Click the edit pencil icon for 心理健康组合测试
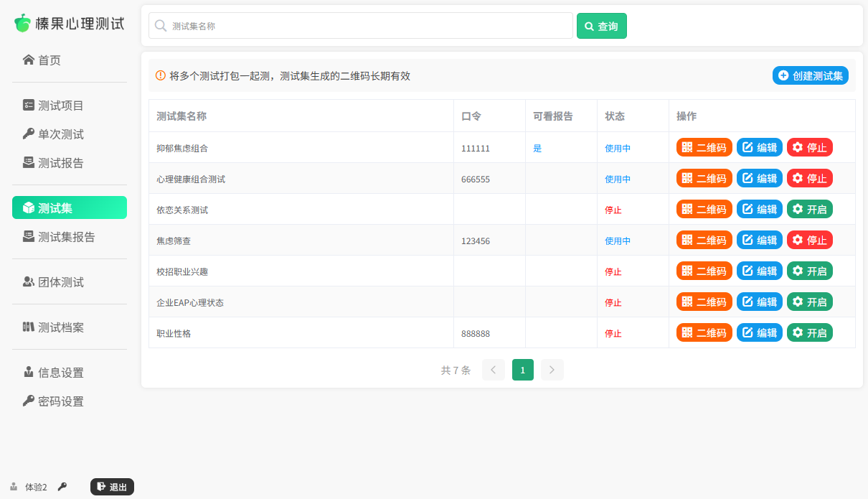Image resolution: width=868 pixels, height=499 pixels. click(x=747, y=178)
